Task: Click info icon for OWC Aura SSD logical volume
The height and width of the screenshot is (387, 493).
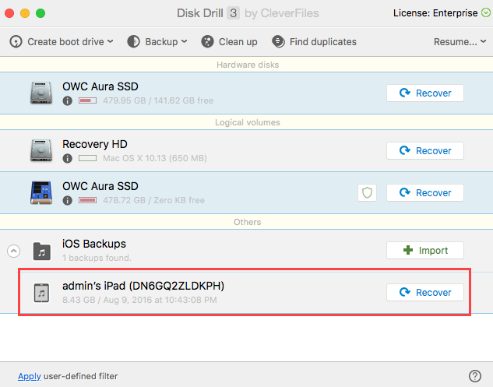Action: (67, 200)
